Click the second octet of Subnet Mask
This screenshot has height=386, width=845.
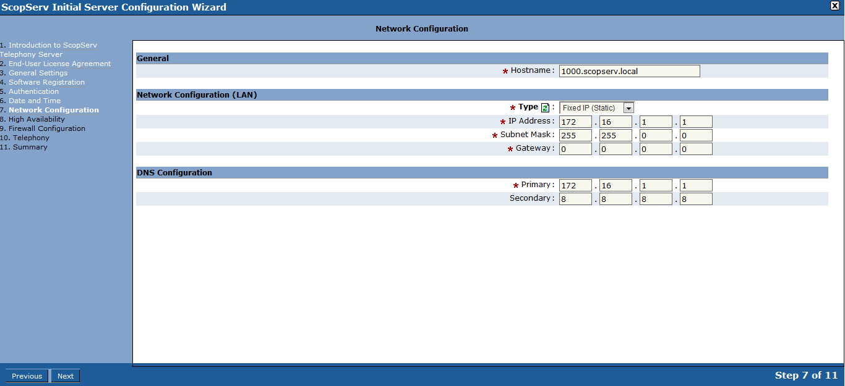[616, 135]
